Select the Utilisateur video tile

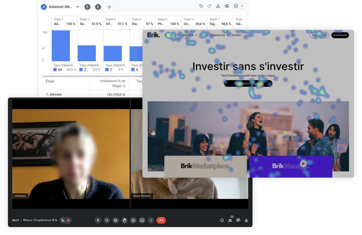click(71, 154)
